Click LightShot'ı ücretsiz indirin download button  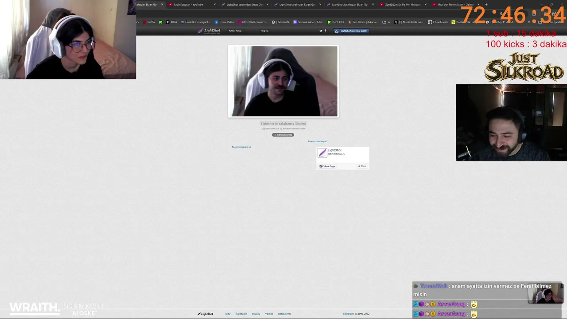[x=351, y=31]
